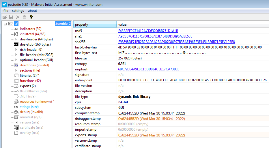Select dos-header (64 bytes) item

pyautogui.click(x=36, y=39)
